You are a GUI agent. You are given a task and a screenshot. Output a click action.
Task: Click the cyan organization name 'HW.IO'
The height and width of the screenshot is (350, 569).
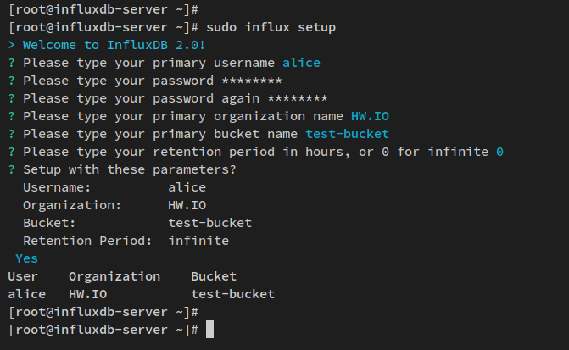(370, 116)
